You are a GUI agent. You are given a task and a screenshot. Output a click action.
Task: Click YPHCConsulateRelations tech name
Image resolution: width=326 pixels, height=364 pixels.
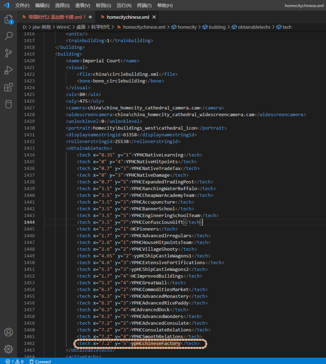pos(161,330)
